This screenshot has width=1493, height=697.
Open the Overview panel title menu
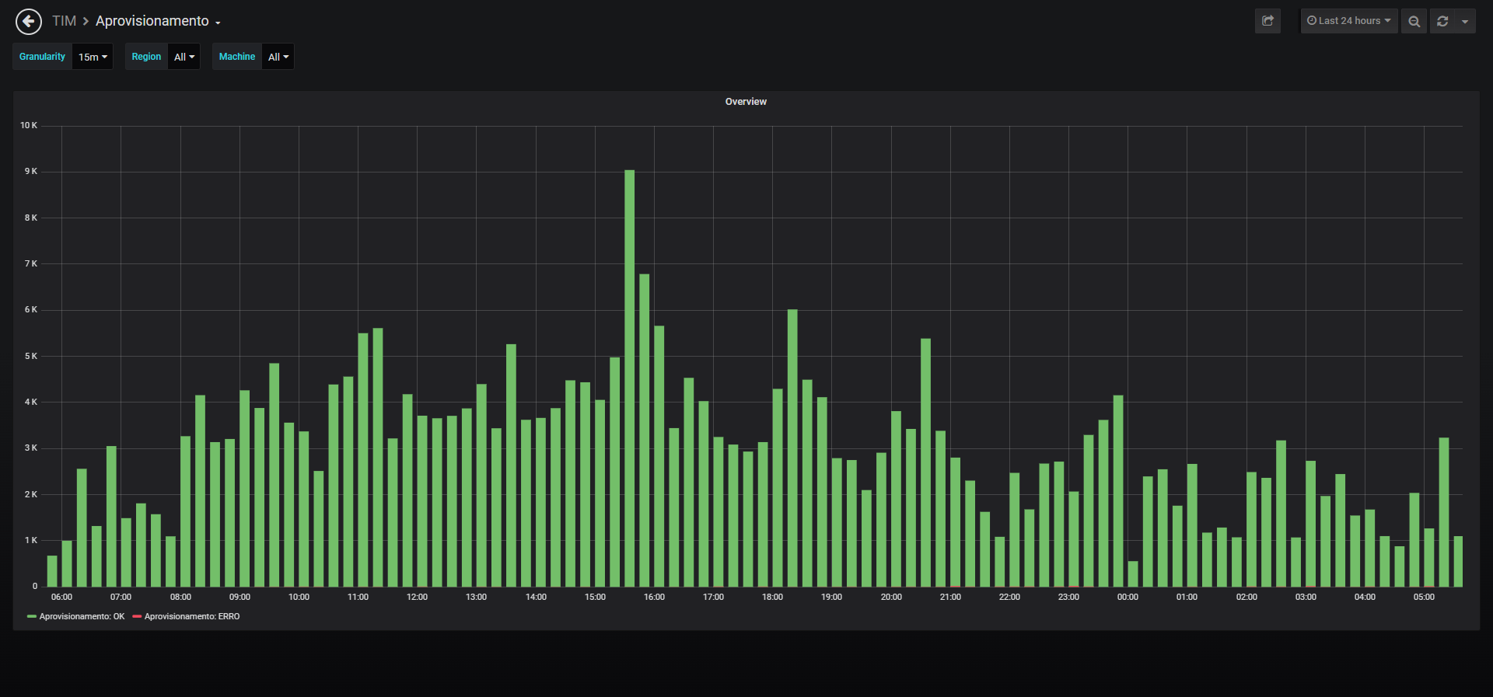click(746, 102)
